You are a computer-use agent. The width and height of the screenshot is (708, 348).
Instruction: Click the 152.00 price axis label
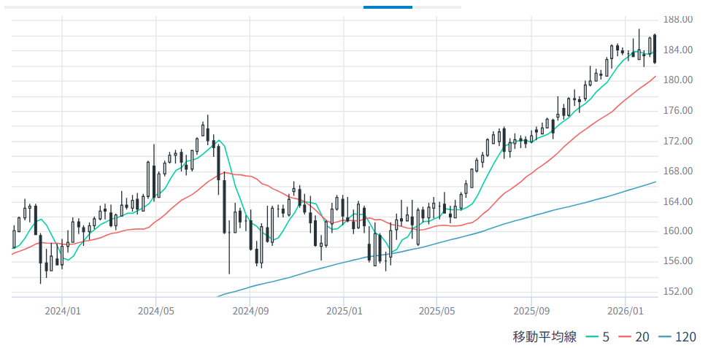(679, 291)
